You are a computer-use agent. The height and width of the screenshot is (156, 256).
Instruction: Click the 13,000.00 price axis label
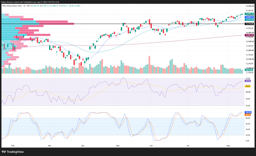(250, 50)
